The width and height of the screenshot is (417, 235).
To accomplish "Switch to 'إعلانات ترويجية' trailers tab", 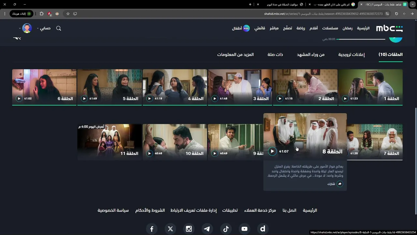I will tap(352, 55).
